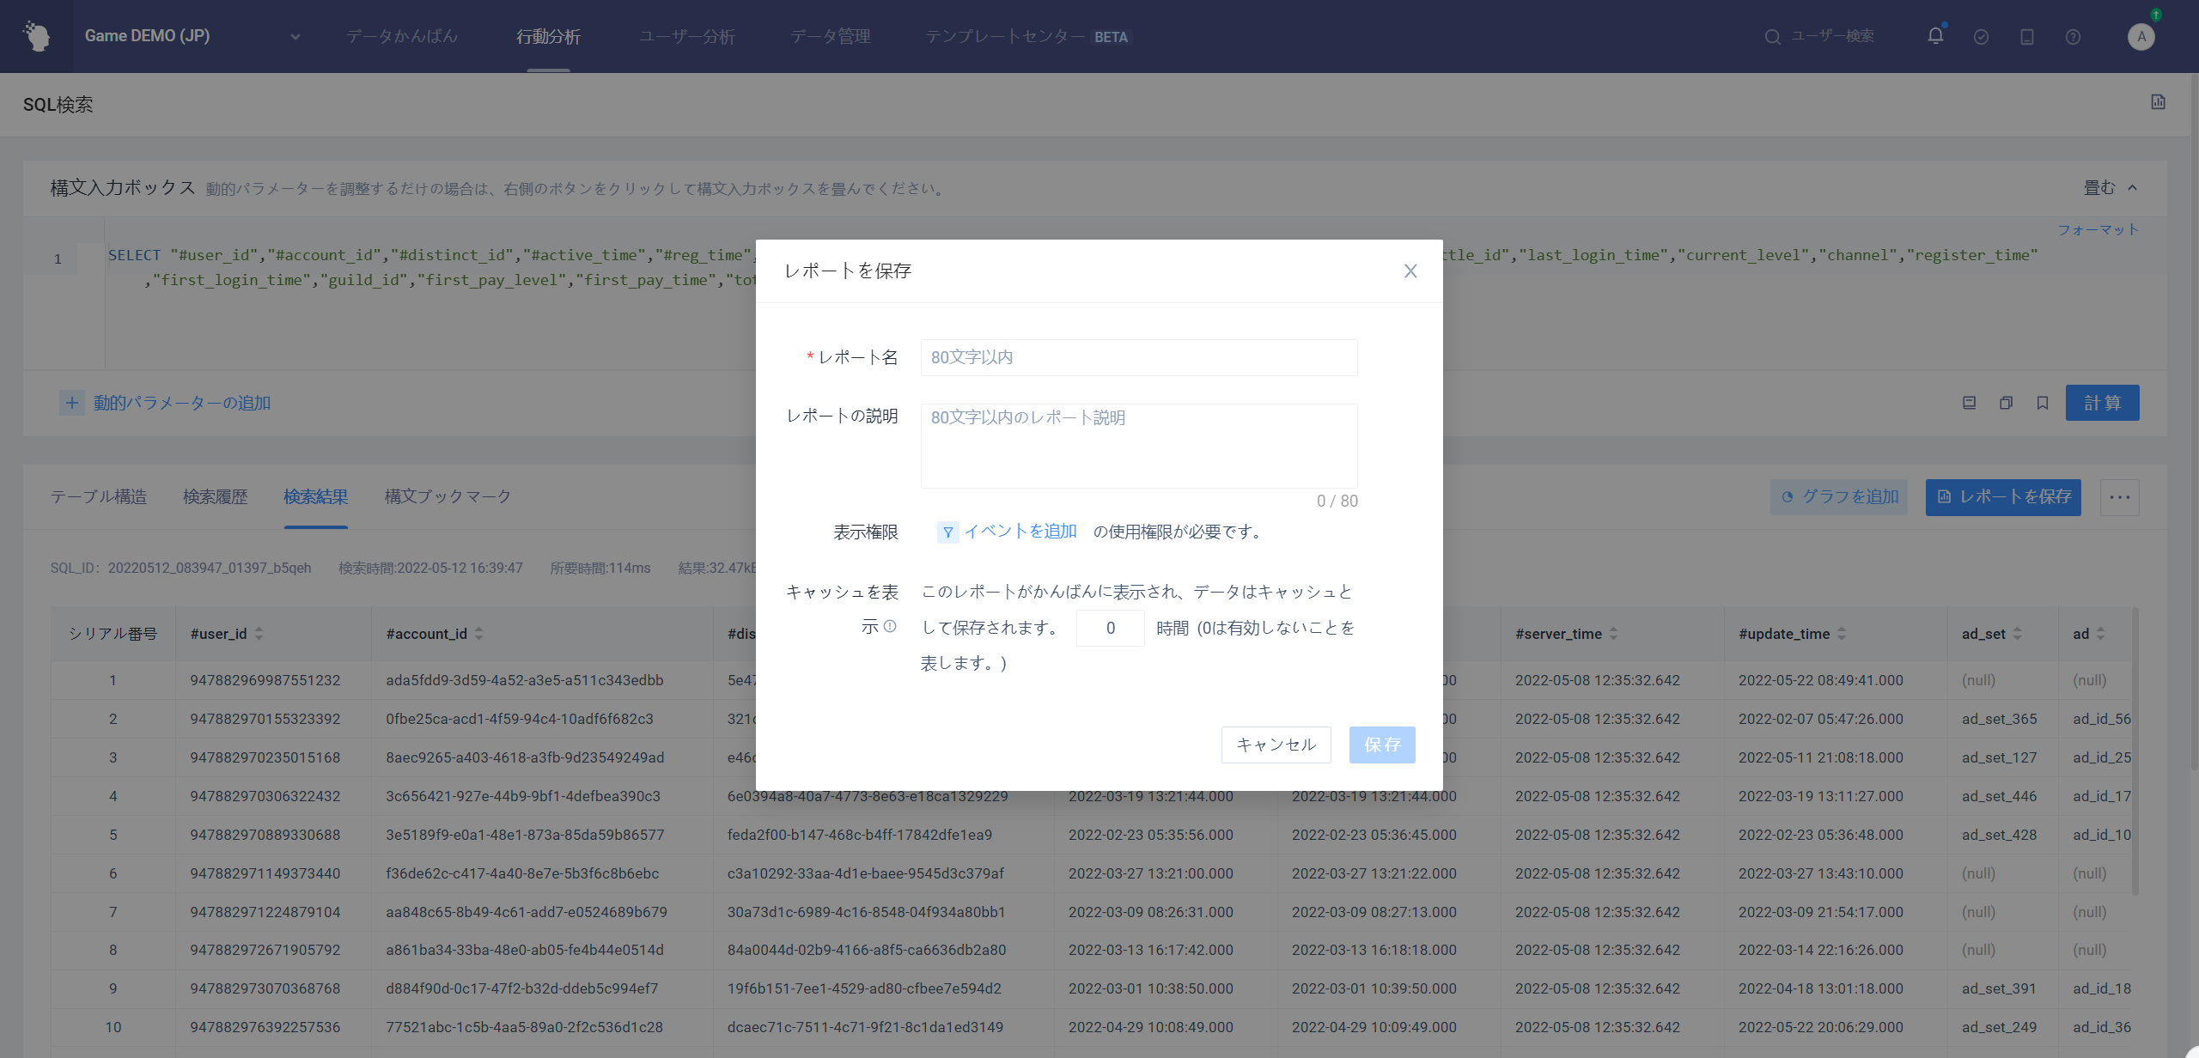Sort by the #update_time column

pos(1842,634)
